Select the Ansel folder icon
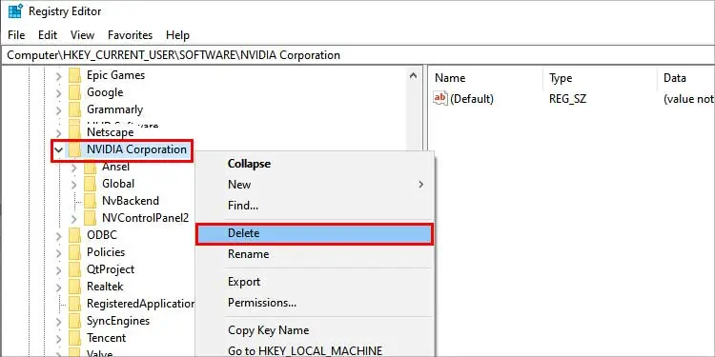This screenshot has height=357, width=715. (91, 168)
